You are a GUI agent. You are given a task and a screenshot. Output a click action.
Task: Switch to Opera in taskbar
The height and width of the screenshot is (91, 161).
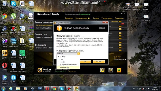tap(47, 89)
